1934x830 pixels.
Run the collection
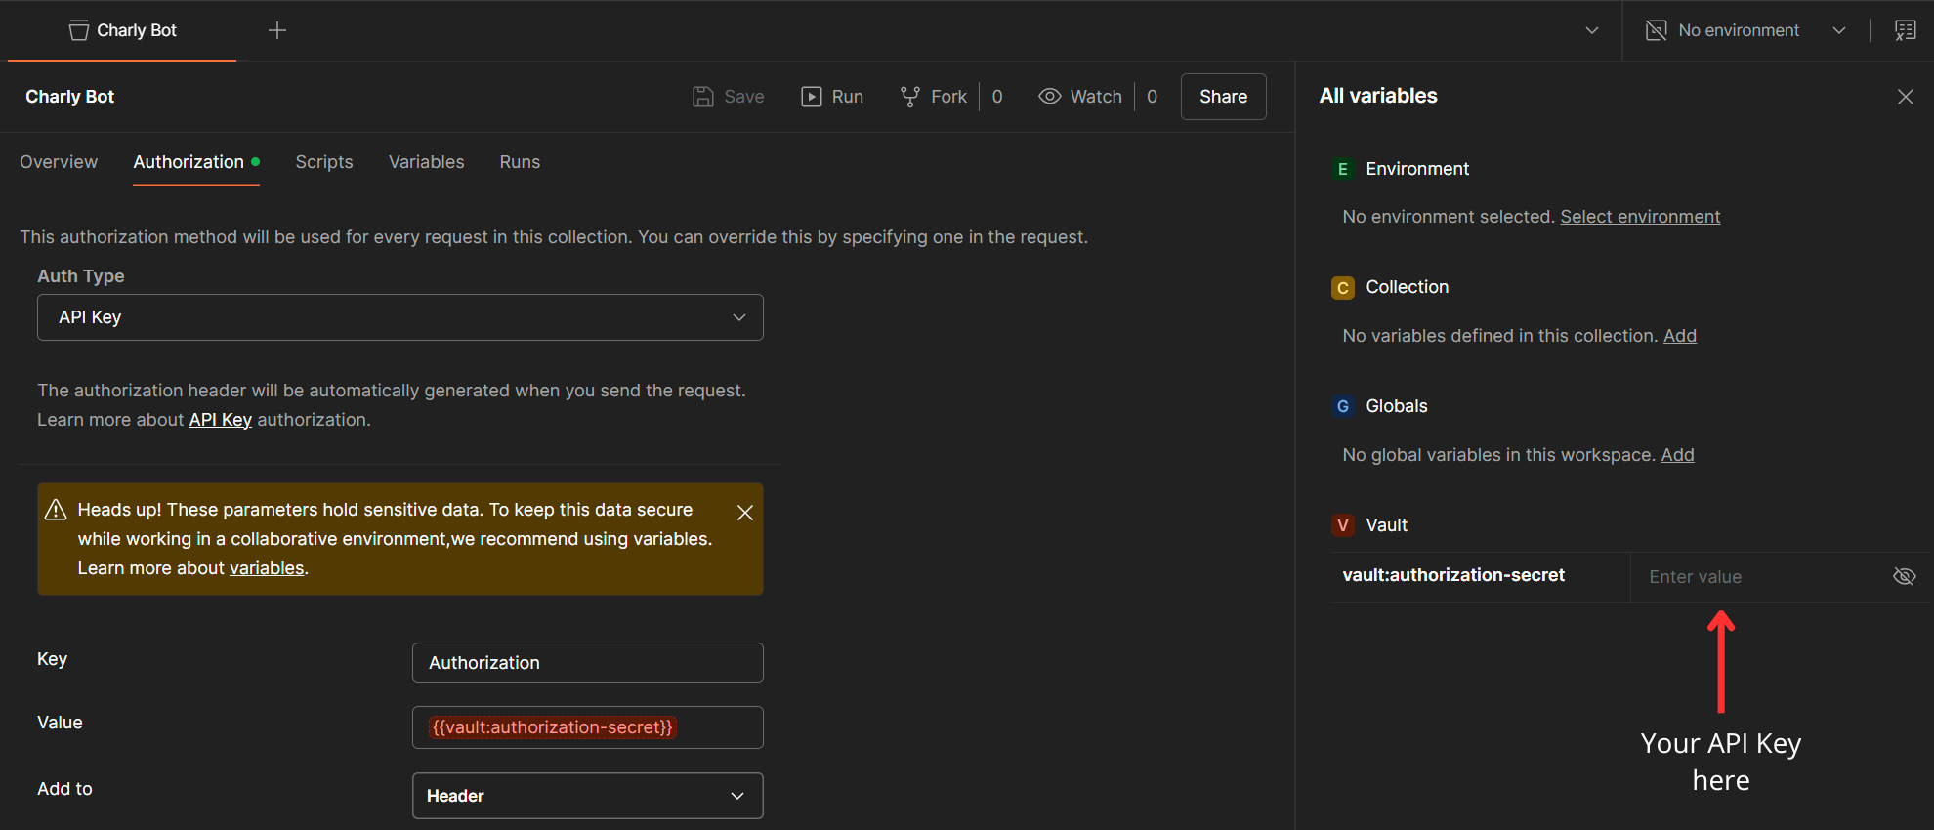click(832, 97)
